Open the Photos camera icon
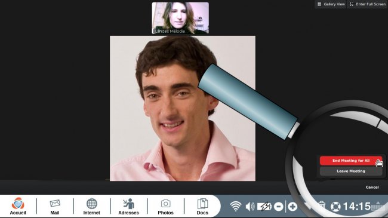The width and height of the screenshot is (388, 218). [x=165, y=207]
